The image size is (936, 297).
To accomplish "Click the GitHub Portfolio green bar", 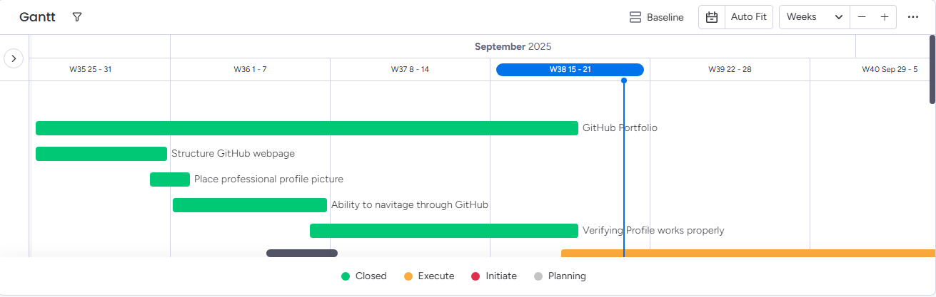I will pyautogui.click(x=306, y=128).
